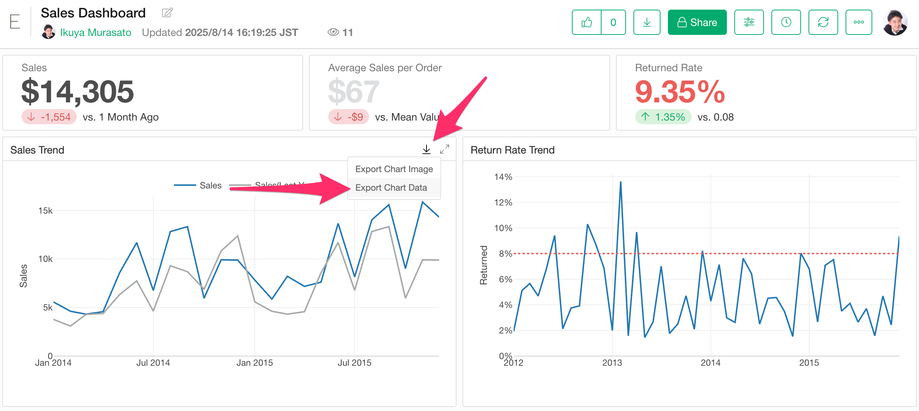
Task: Click the E logo icon at top left
Action: click(x=15, y=22)
